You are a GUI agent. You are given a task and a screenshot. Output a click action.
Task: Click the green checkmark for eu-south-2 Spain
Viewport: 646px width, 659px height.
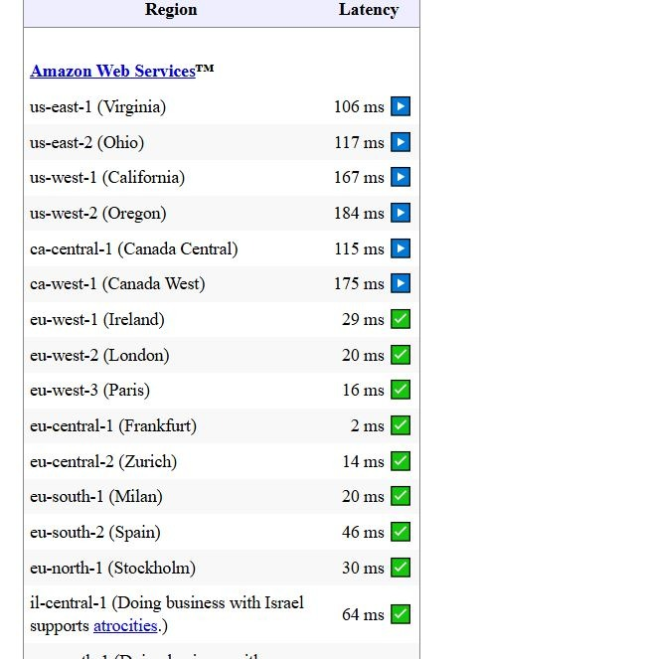[x=401, y=532]
